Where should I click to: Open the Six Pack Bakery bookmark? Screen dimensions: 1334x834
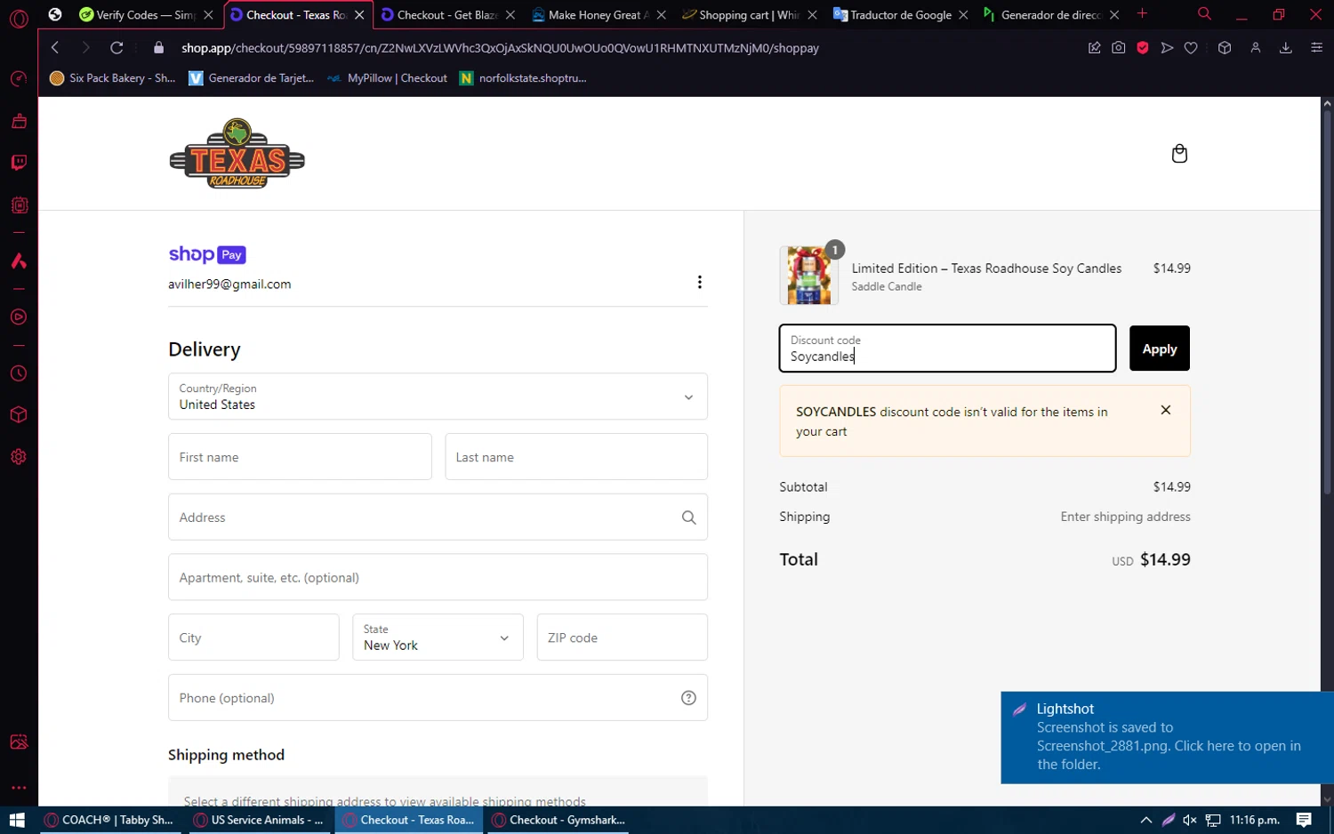tap(113, 78)
